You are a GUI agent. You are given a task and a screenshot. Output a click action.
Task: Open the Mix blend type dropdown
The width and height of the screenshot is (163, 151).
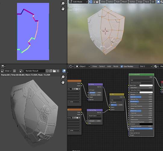click(x=117, y=100)
